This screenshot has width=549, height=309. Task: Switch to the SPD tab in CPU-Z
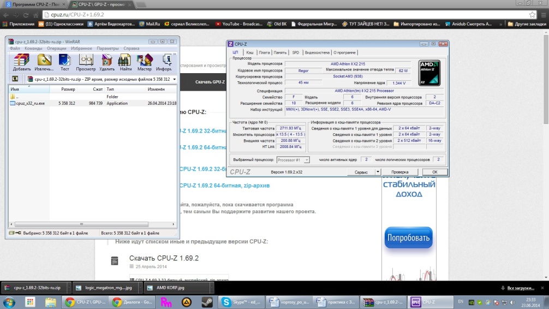295,52
